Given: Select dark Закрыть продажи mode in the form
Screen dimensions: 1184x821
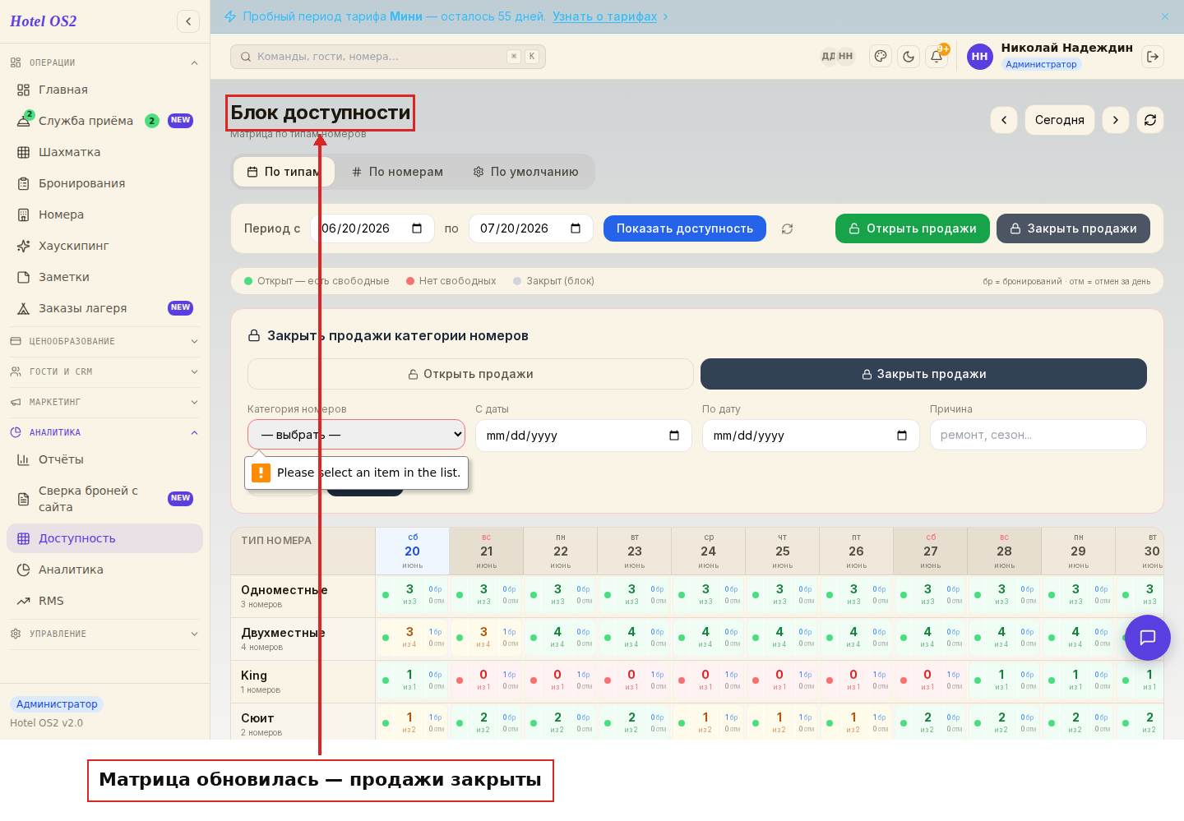Looking at the screenshot, I should (x=923, y=374).
